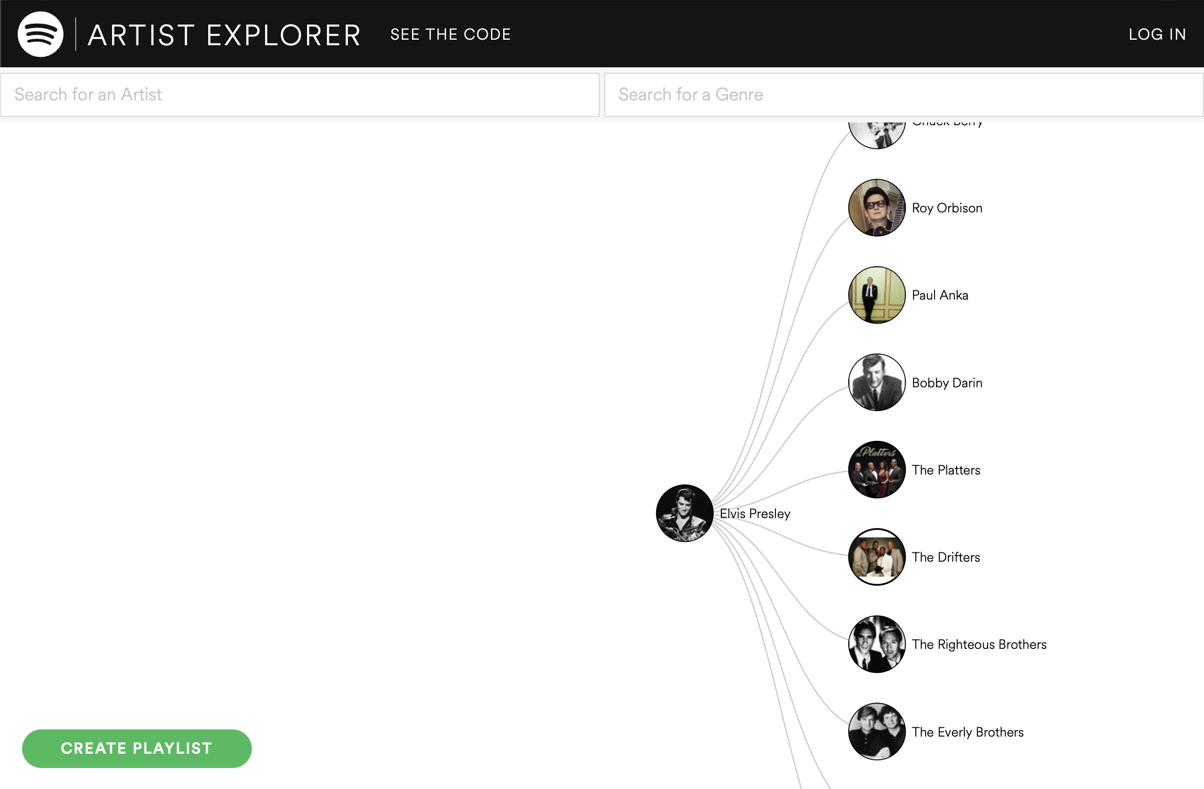Click The Everly Brothers name label
The height and width of the screenshot is (789, 1204).
968,732
